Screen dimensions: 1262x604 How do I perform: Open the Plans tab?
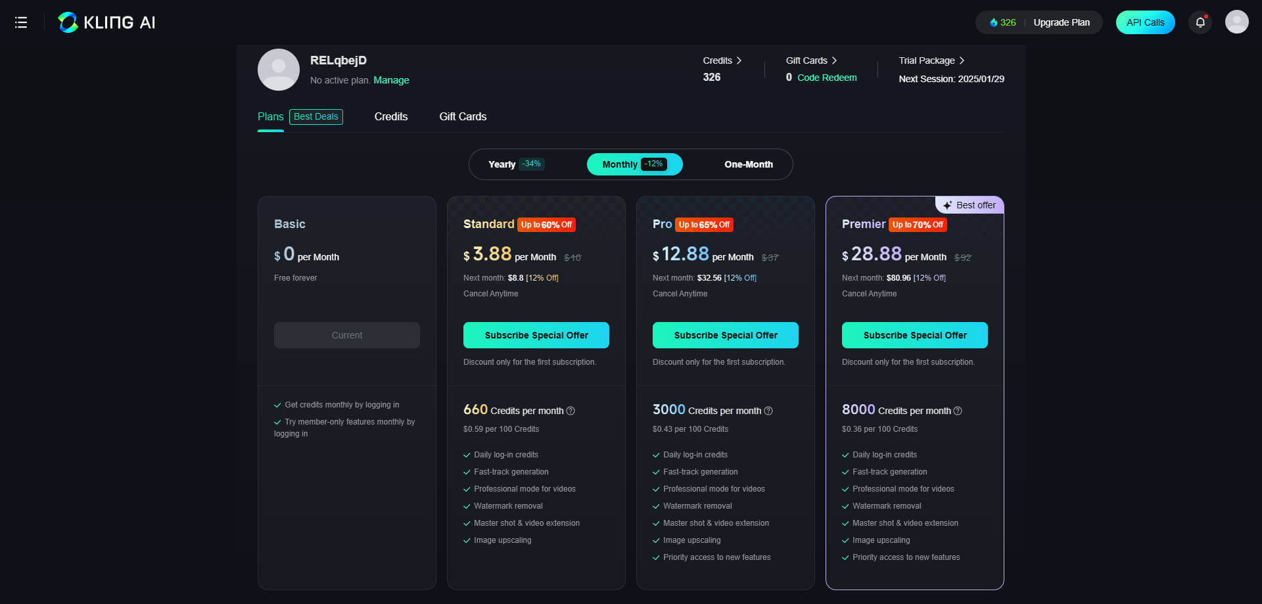(x=271, y=117)
